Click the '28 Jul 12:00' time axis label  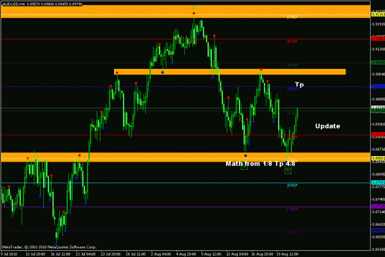(x=136, y=254)
